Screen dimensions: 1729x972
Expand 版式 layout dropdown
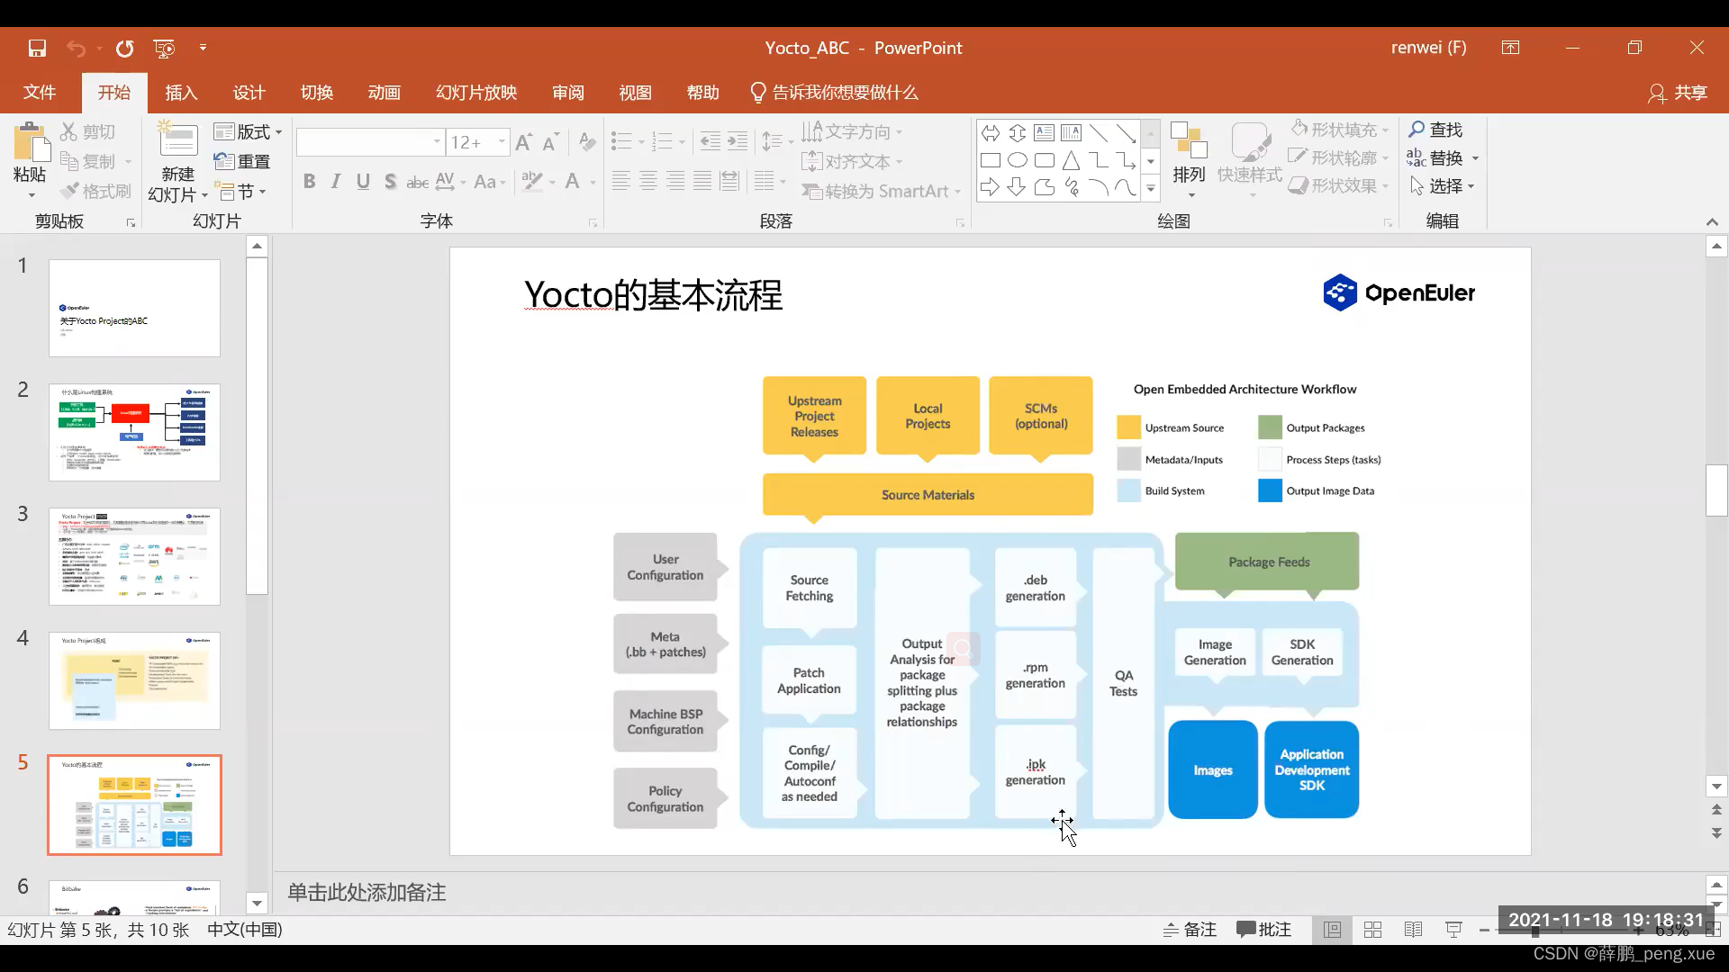(248, 131)
